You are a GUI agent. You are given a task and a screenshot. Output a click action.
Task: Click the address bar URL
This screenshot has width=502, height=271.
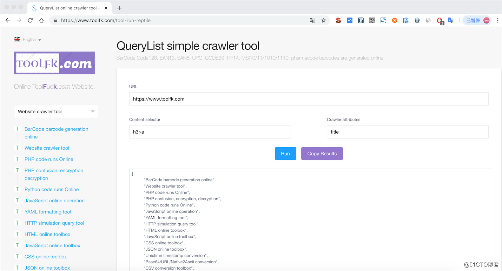[x=106, y=20]
